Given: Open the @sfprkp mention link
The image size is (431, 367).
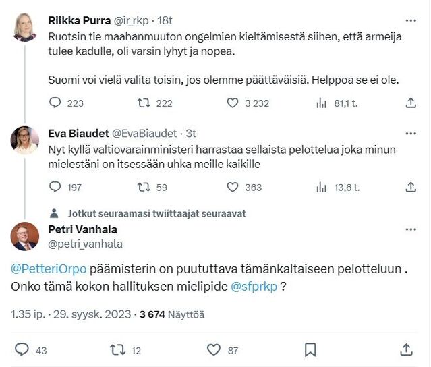Looking at the screenshot, I should pyautogui.click(x=254, y=286).
